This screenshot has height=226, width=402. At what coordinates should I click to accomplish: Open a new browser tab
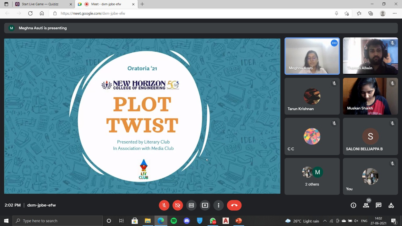point(142,4)
